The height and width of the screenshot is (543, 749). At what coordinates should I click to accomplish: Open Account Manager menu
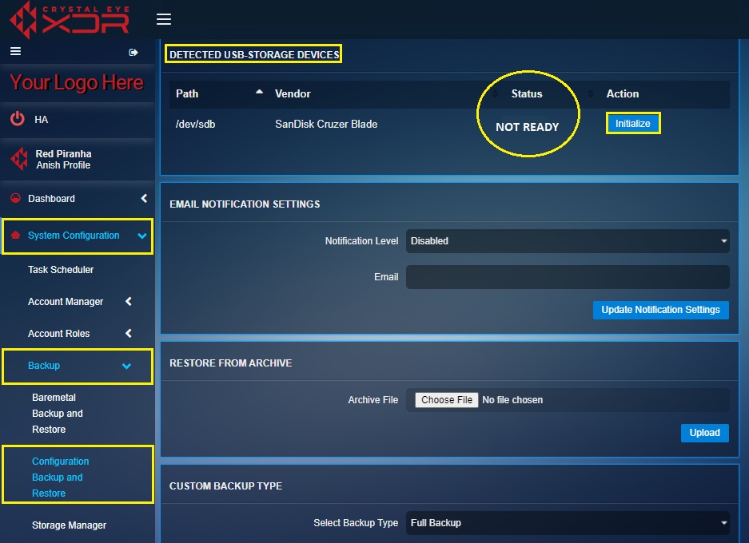pos(66,302)
